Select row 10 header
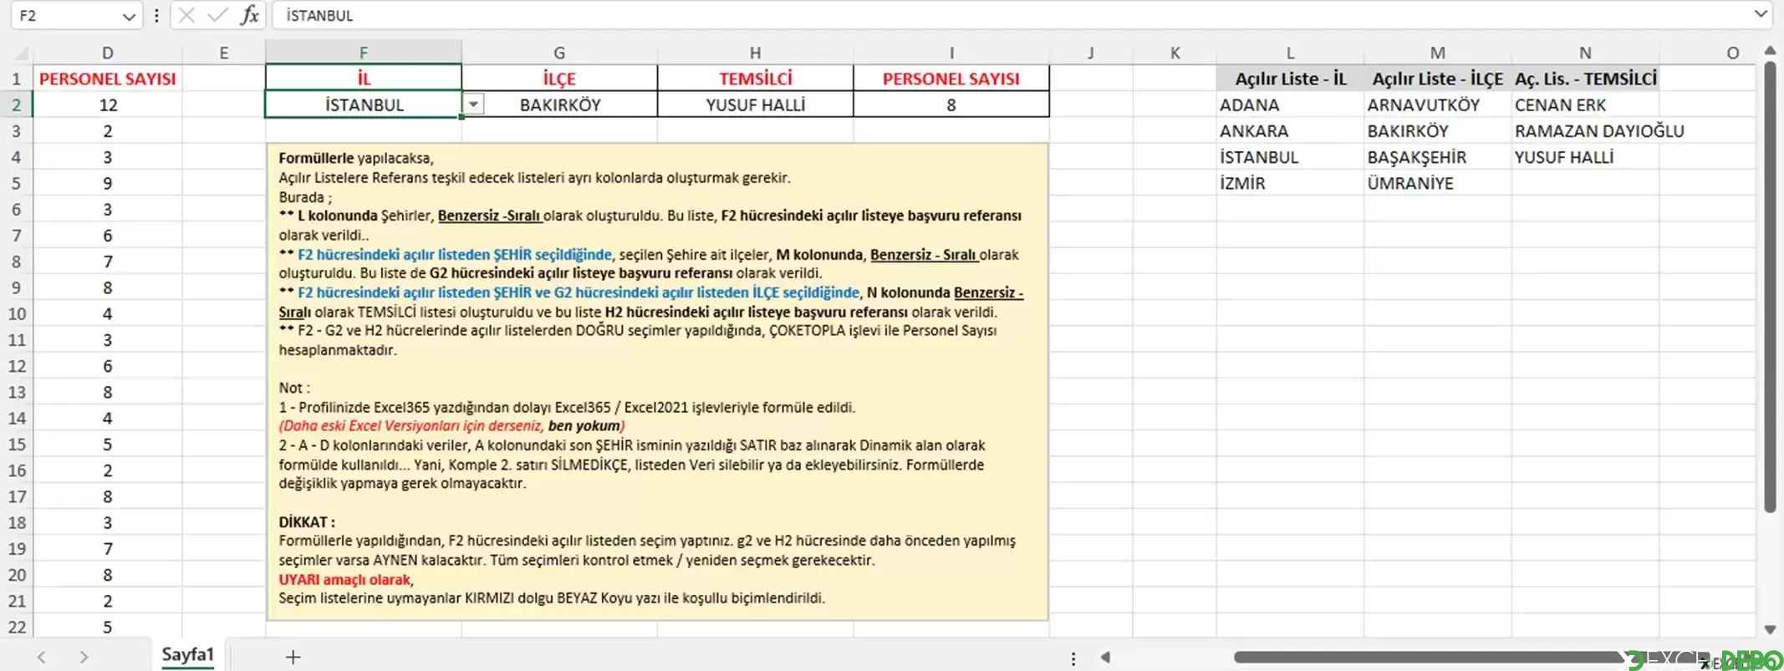1784x671 pixels. [x=17, y=313]
